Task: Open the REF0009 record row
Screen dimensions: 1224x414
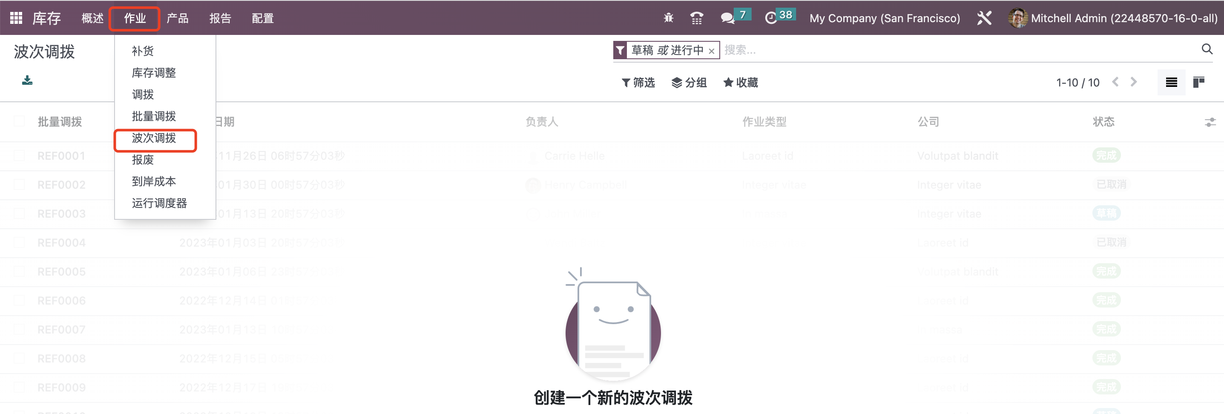Action: tap(612, 388)
